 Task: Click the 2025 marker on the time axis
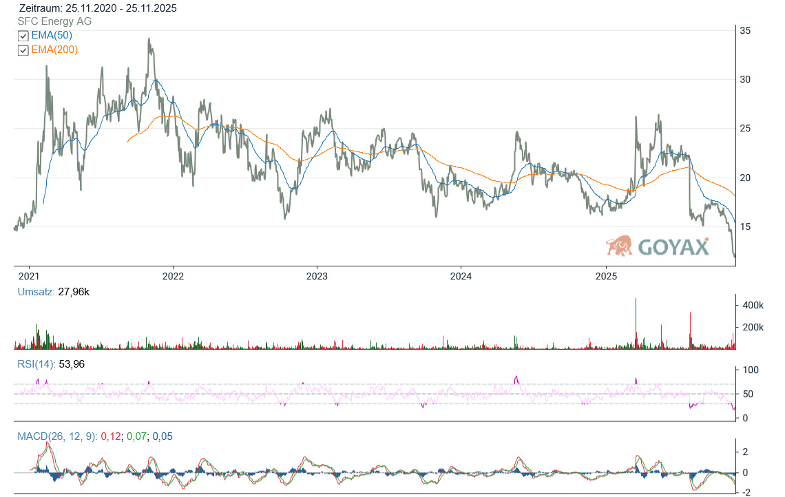[605, 276]
